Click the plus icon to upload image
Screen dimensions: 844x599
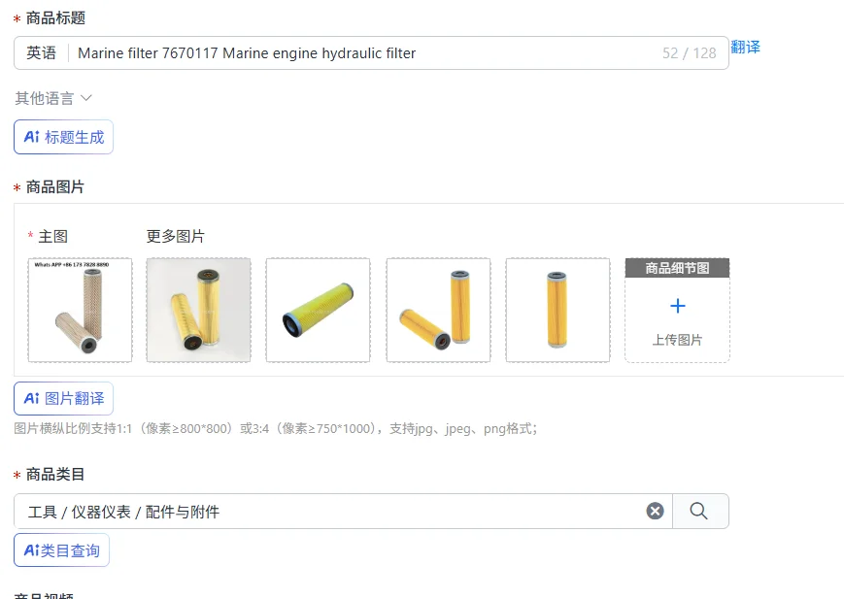[x=678, y=306]
